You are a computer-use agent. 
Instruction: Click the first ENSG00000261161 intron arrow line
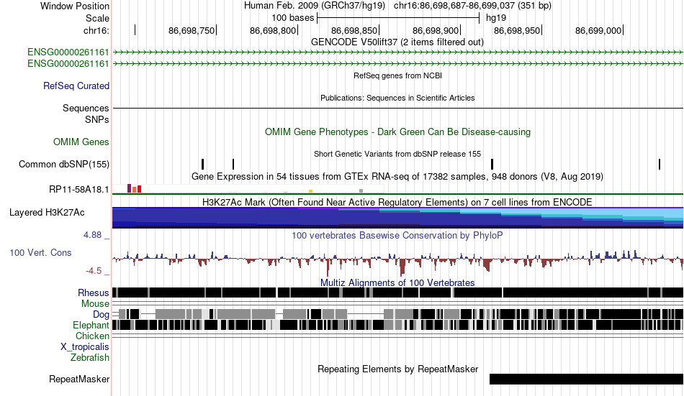[398, 52]
